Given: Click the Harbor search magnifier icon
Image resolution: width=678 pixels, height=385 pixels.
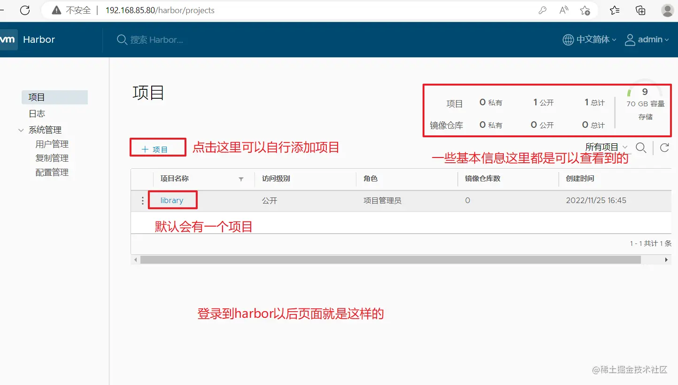Looking at the screenshot, I should click(122, 39).
